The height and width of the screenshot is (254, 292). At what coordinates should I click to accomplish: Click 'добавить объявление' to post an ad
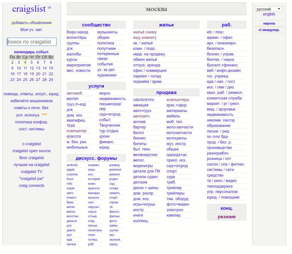pos(31,23)
